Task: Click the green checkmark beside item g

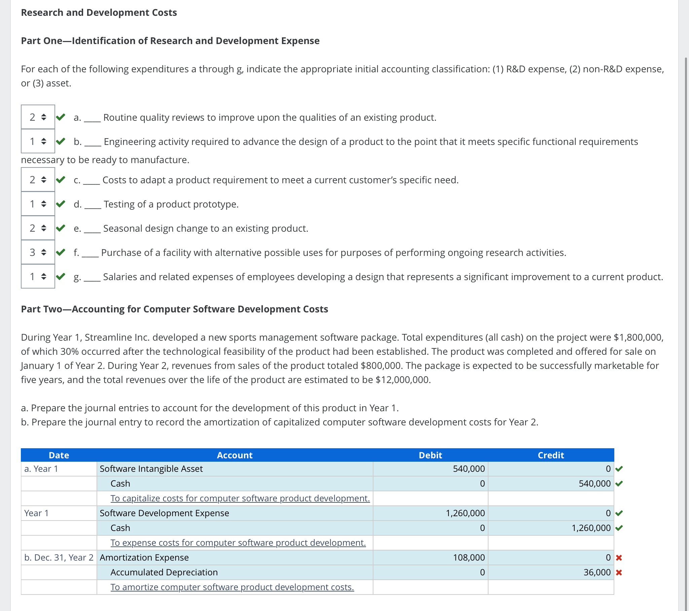Action: pyautogui.click(x=61, y=276)
